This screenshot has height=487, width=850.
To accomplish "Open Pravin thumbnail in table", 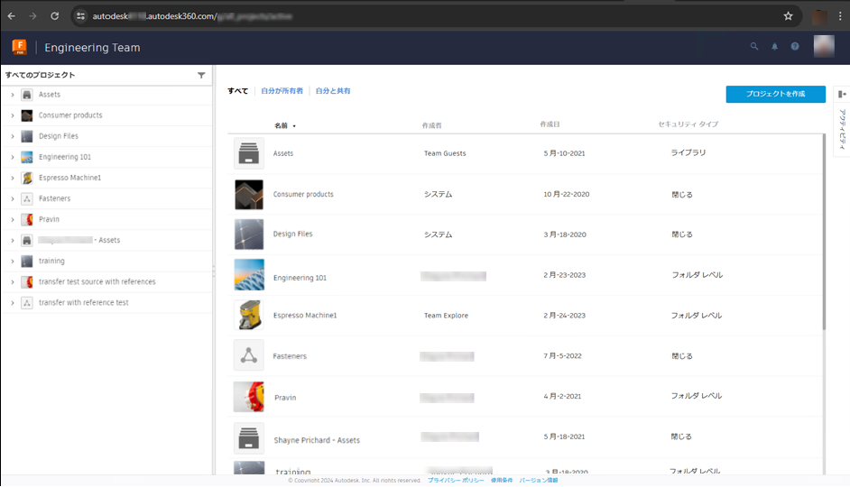I will (249, 397).
